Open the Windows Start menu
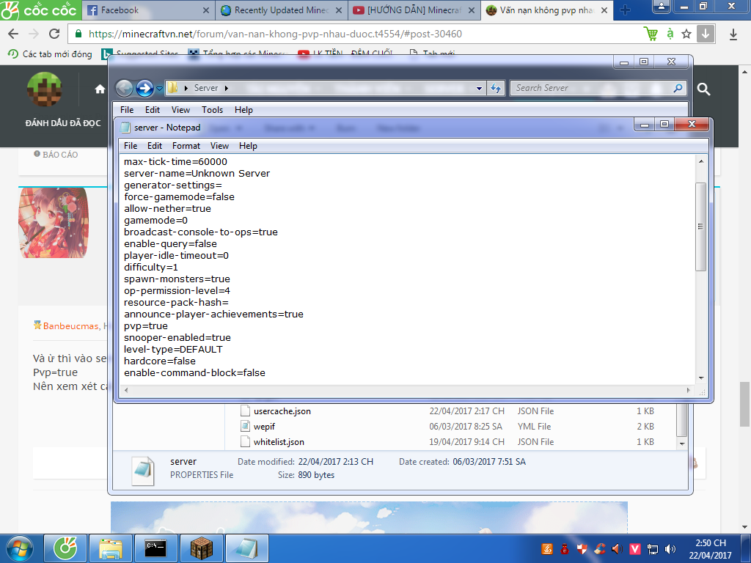Image resolution: width=751 pixels, height=563 pixels. coord(20,548)
